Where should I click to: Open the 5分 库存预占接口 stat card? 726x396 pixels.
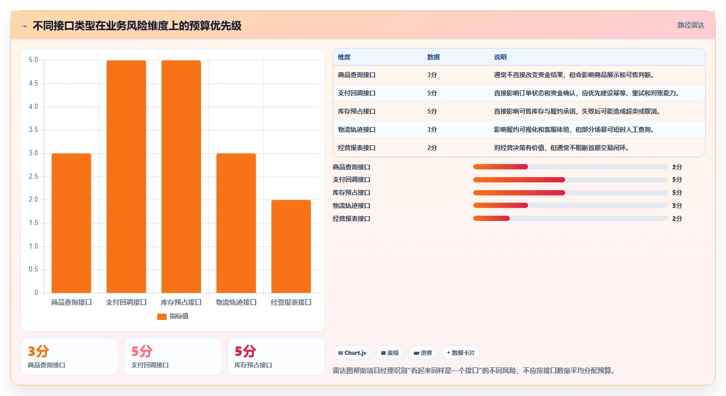[276, 356]
